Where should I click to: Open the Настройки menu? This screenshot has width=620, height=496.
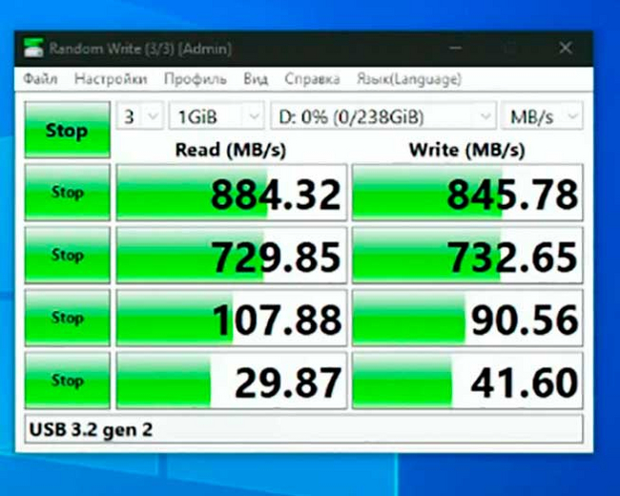click(111, 79)
